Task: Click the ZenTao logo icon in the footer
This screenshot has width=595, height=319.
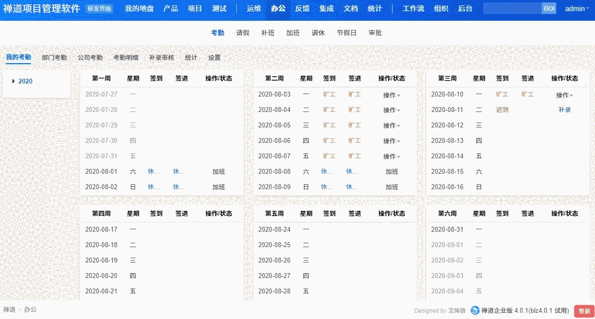Action: (x=476, y=311)
